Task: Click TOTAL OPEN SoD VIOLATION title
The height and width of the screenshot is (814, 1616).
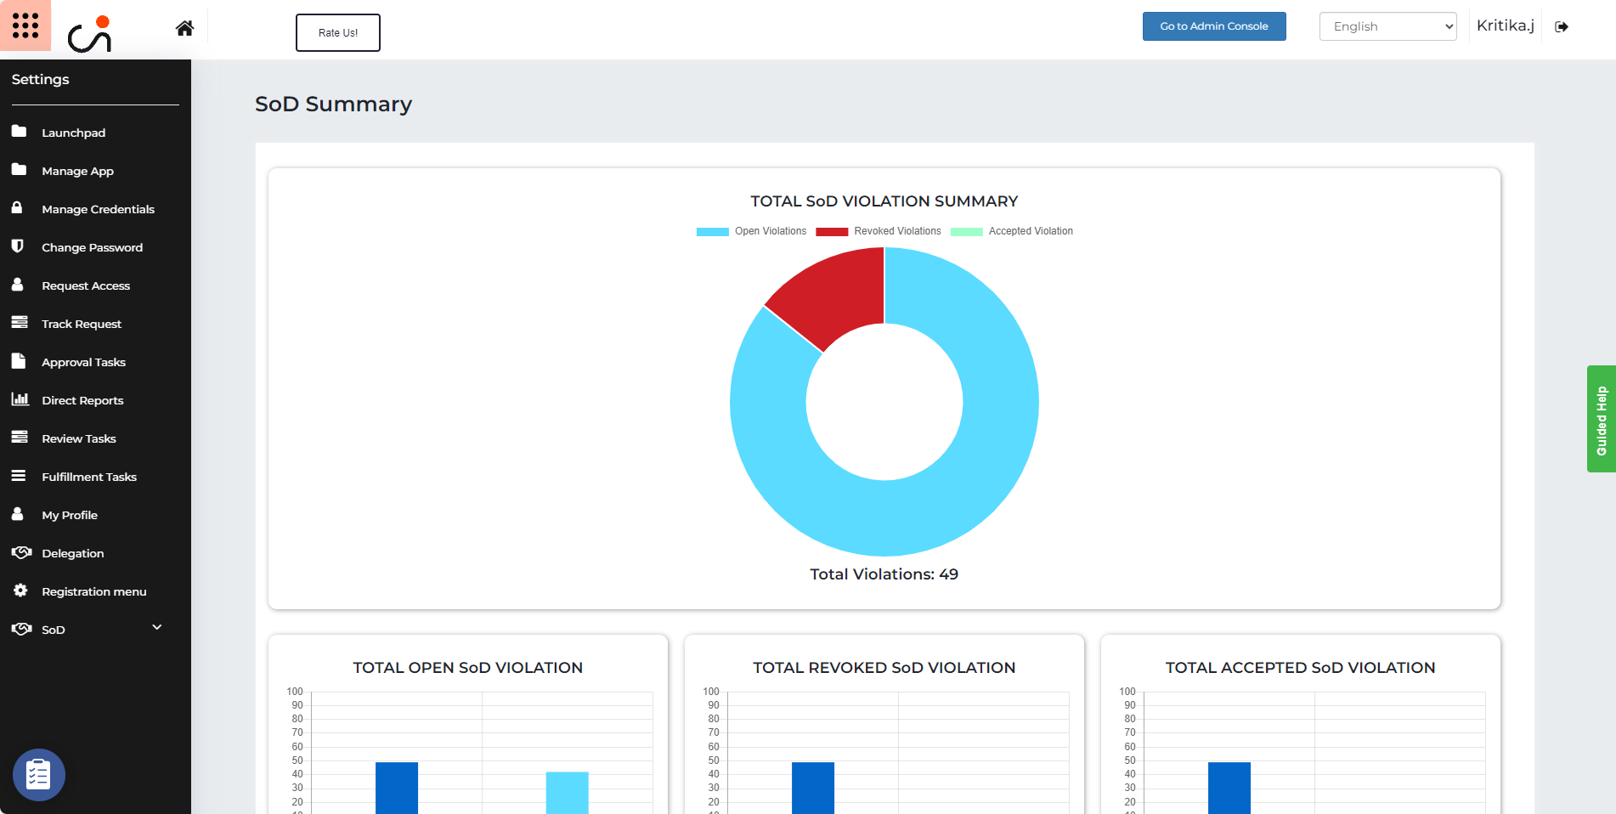Action: [x=468, y=668]
